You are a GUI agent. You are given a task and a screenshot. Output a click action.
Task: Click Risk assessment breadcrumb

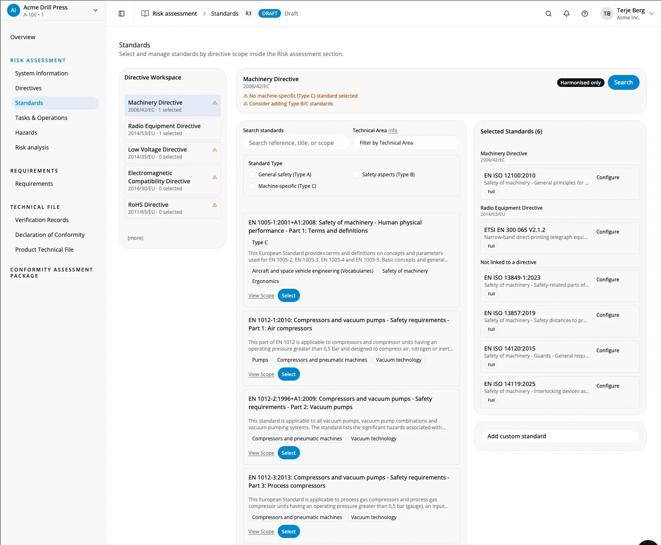(x=175, y=14)
